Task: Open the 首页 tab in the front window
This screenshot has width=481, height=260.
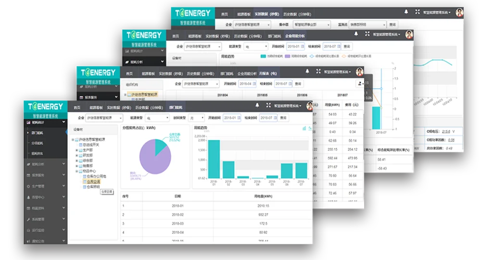Action: pos(77,107)
